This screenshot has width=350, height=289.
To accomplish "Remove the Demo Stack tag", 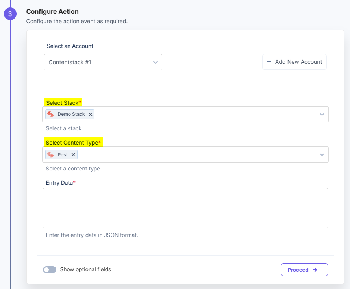I will tap(91, 114).
